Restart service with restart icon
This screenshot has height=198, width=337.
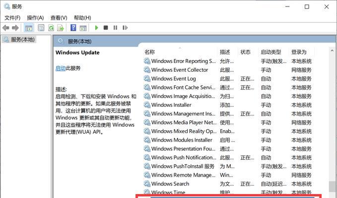[x=125, y=28]
